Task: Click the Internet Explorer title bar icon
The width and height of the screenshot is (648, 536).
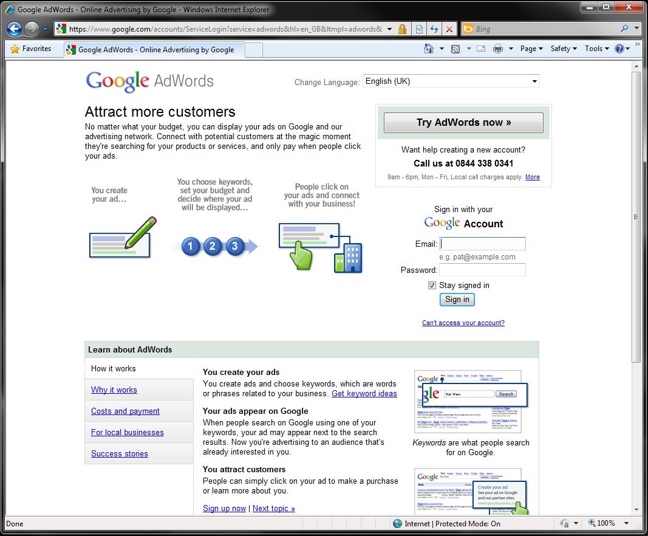Action: (10, 9)
